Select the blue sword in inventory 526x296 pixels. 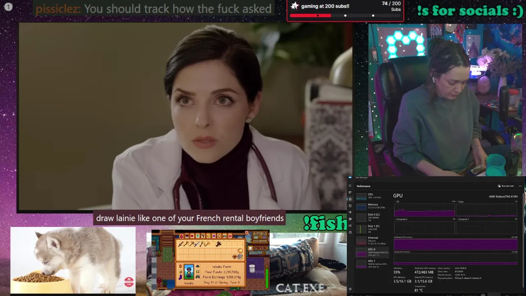coord(197,244)
